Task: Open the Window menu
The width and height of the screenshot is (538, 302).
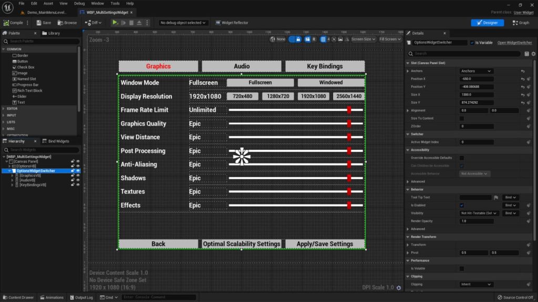Action: (x=97, y=3)
